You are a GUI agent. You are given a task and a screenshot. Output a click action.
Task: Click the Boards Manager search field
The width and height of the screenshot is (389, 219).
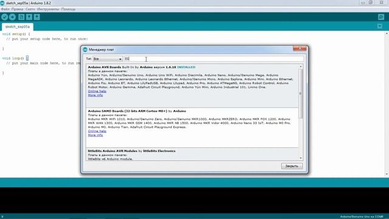[x=214, y=59]
